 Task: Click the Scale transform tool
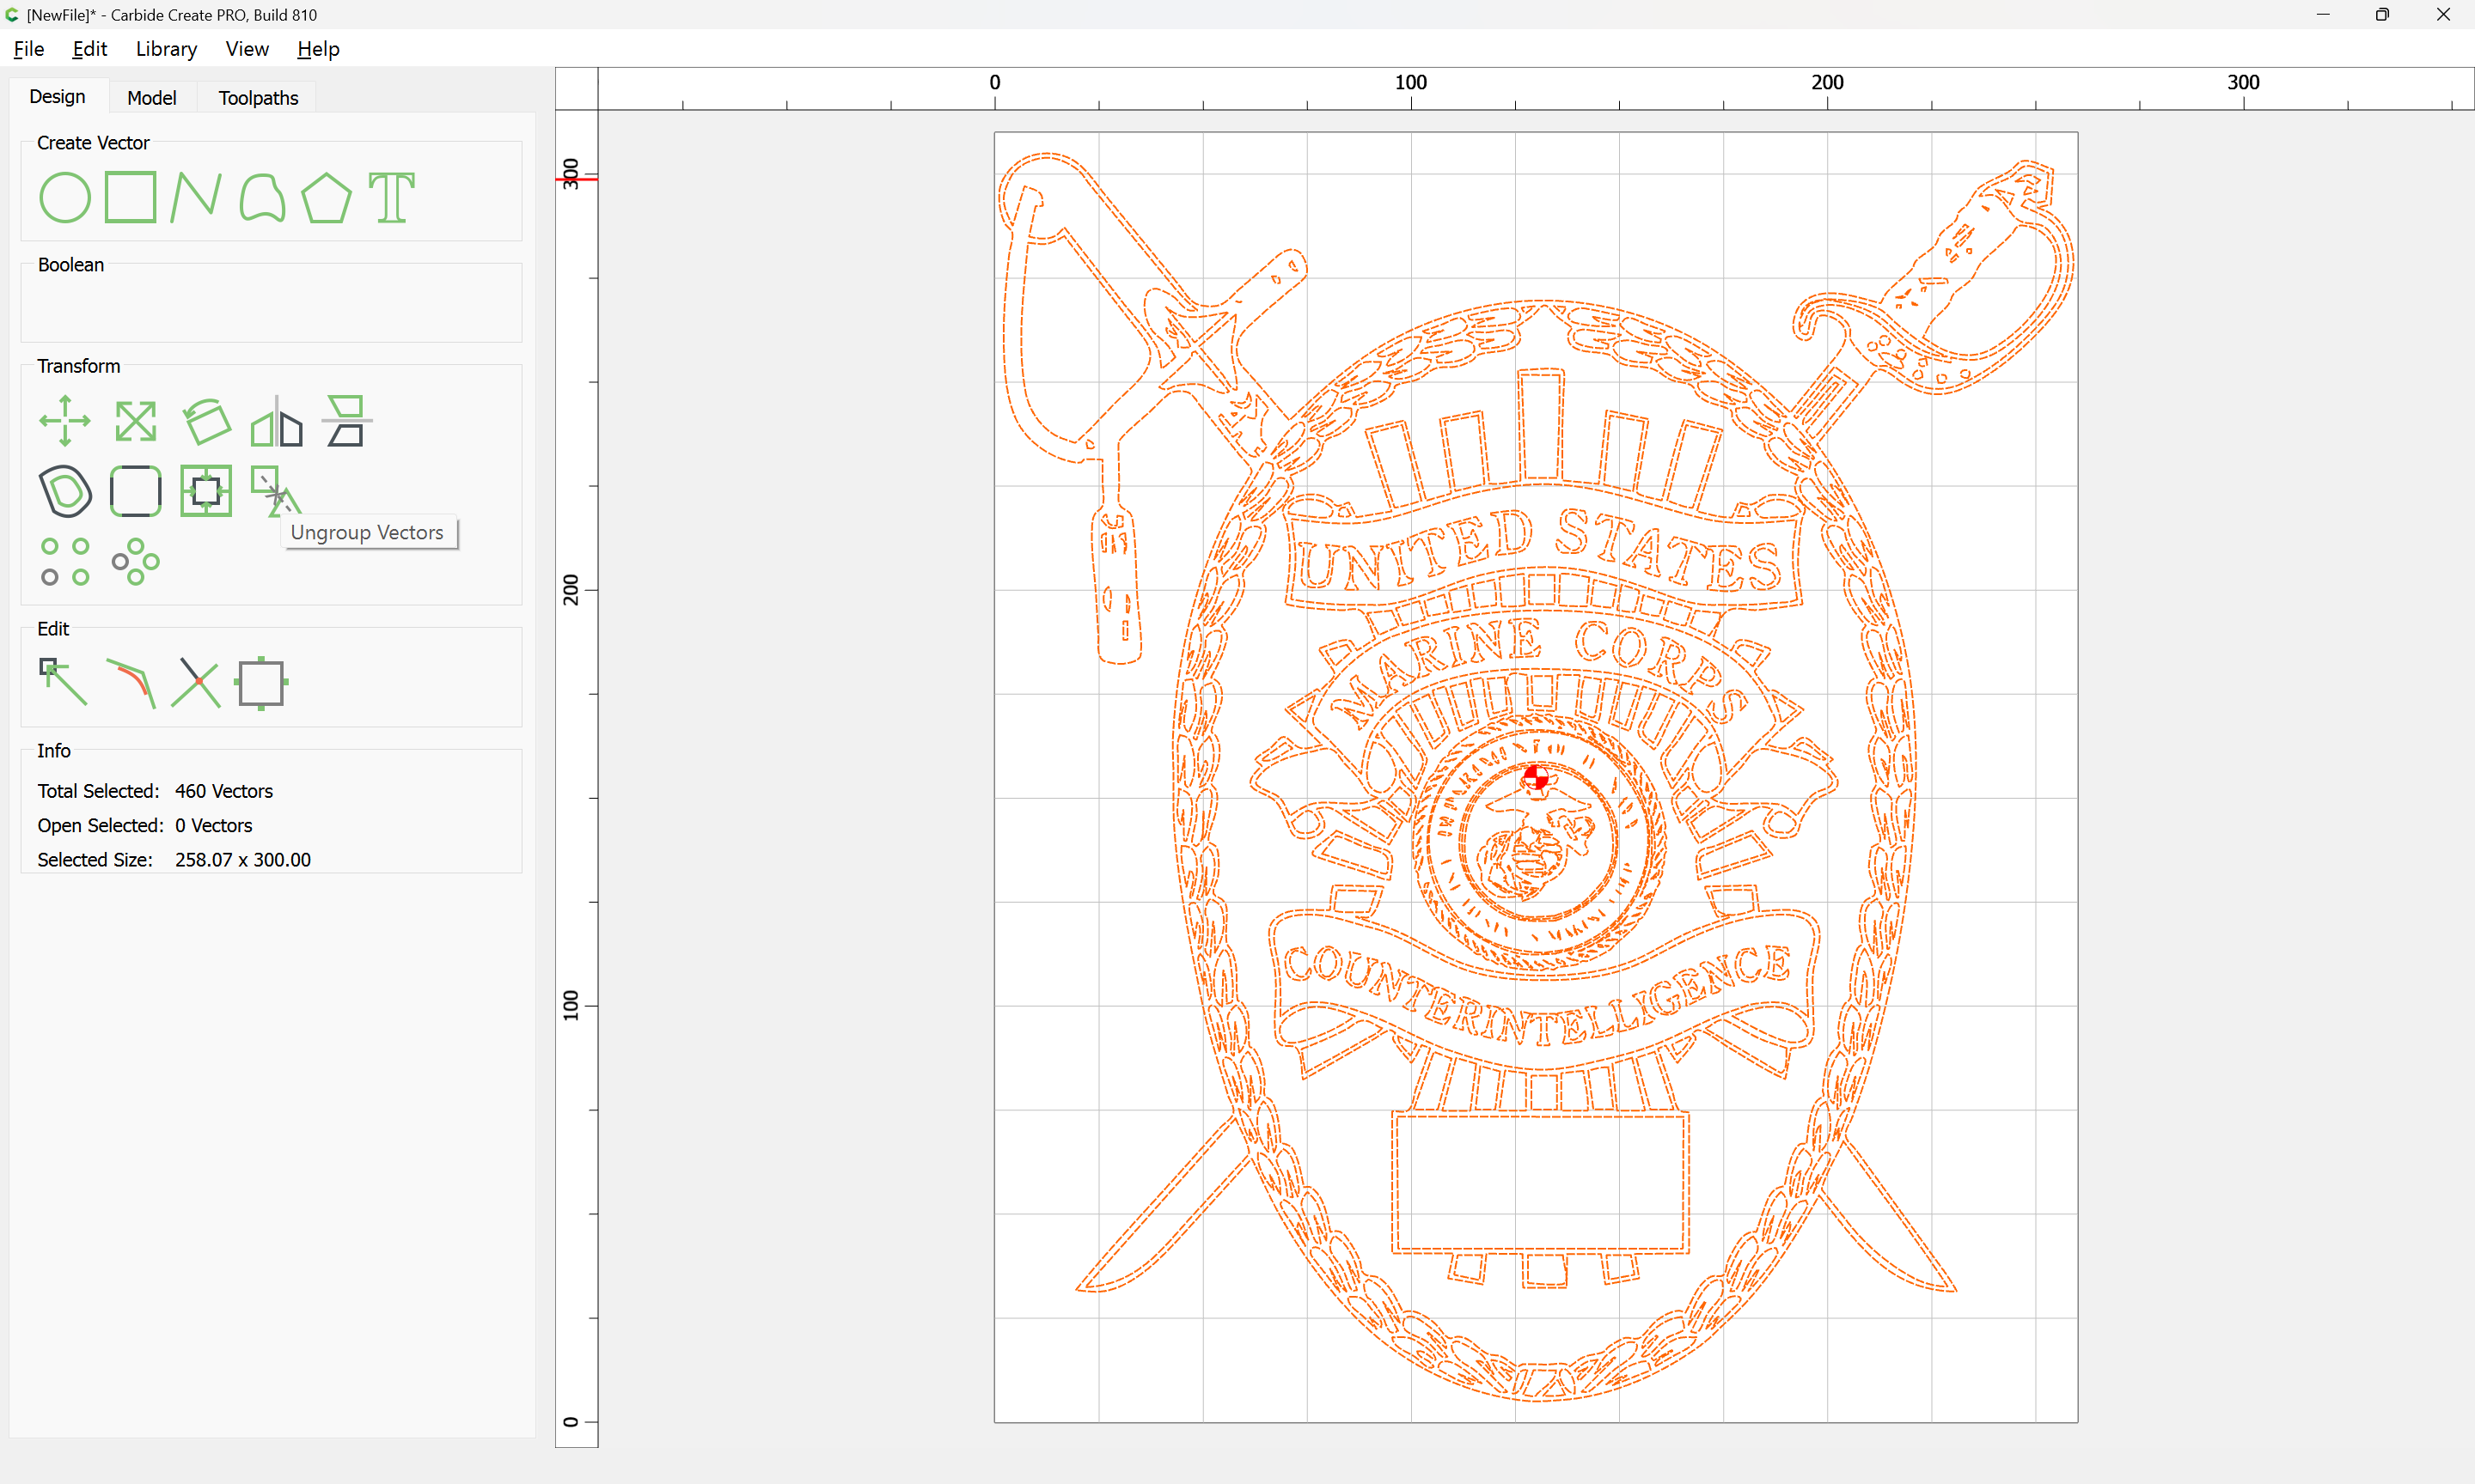click(135, 421)
